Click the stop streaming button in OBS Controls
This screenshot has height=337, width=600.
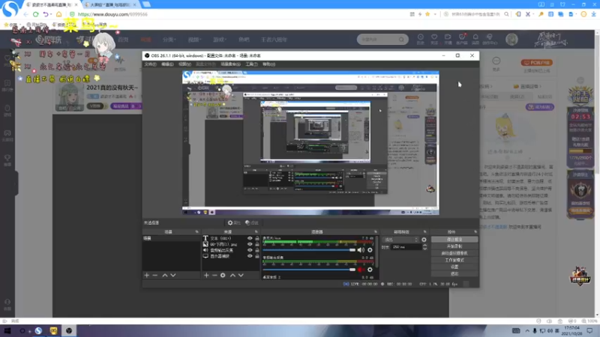pyautogui.click(x=454, y=240)
